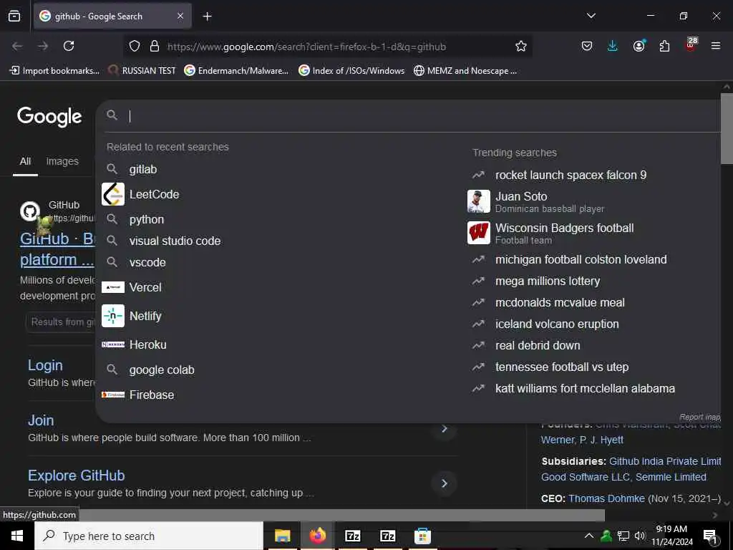Select trending real debrid down

pos(538,346)
